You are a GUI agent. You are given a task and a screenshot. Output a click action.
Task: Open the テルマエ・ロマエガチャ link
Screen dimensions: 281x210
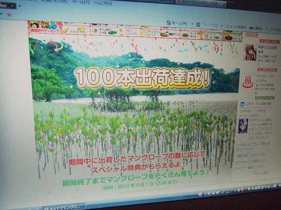(265, 79)
